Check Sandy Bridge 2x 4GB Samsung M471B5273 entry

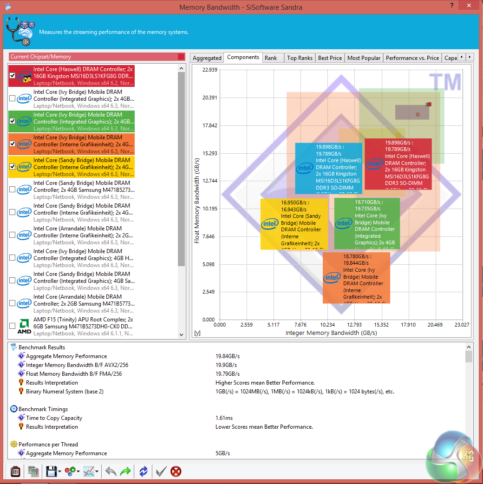pos(13,189)
